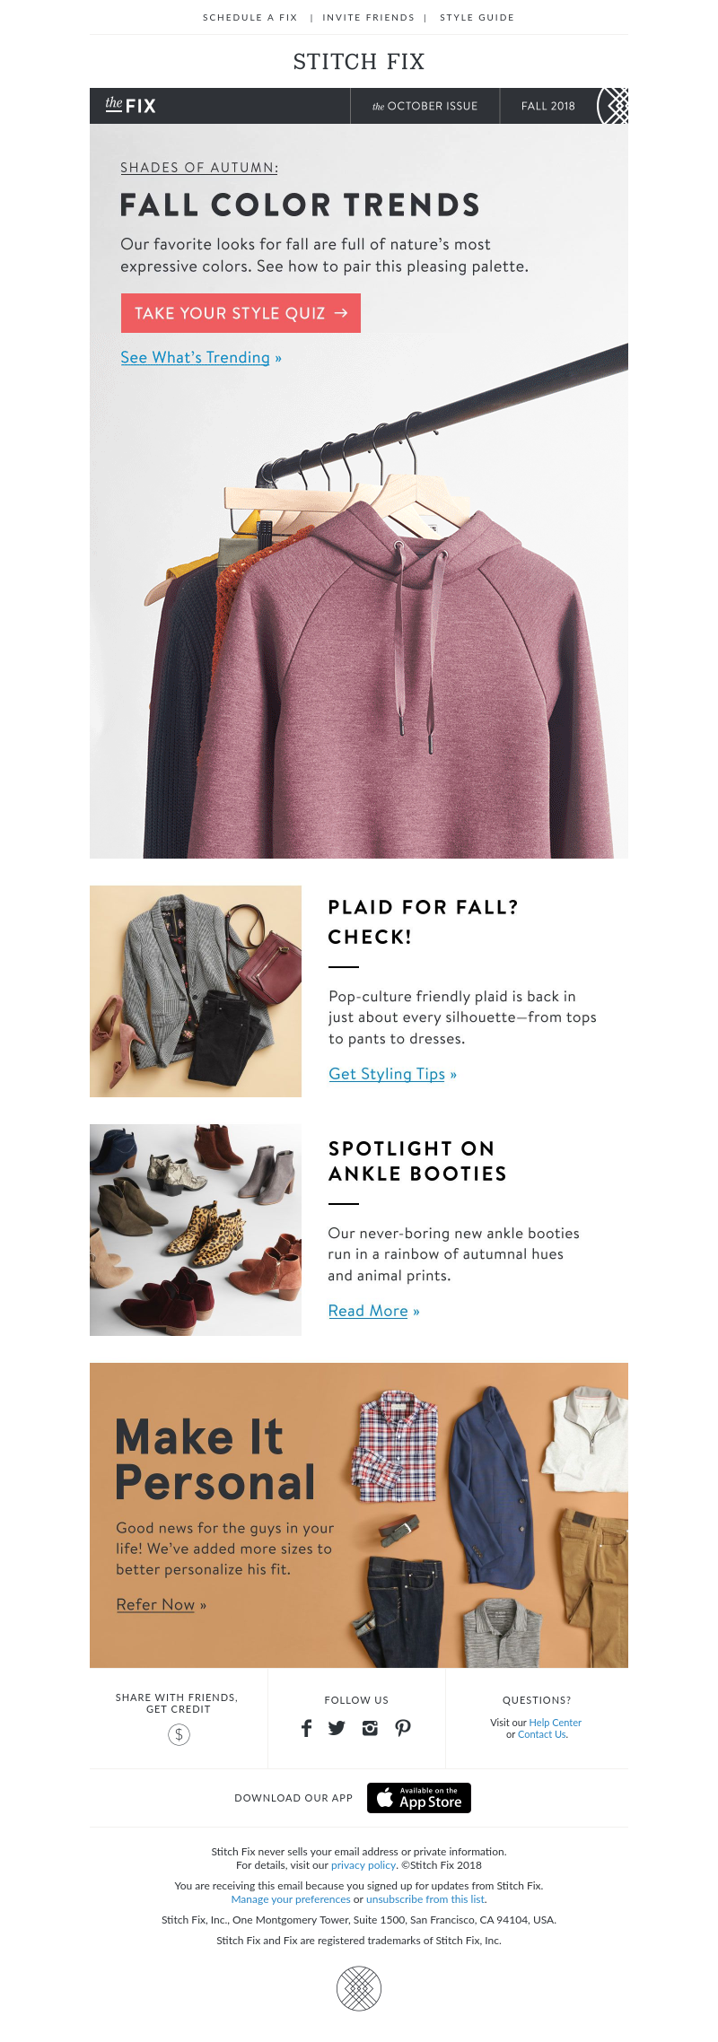Open the ankle booties photo thumbnail

[x=196, y=1230]
